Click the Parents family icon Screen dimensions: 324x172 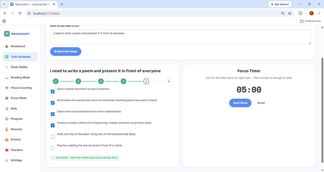[7, 139]
